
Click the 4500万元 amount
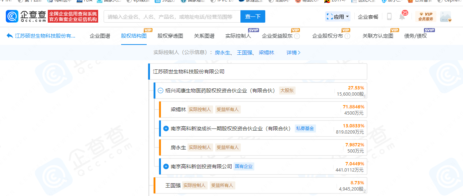point(354,113)
